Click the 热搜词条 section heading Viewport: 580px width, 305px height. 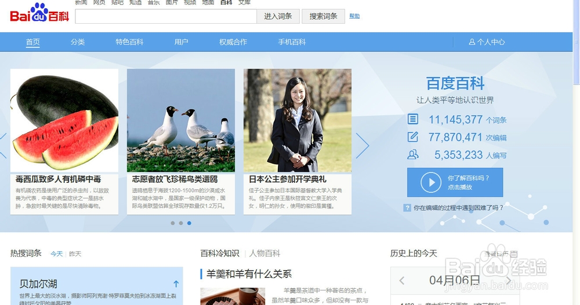point(26,253)
